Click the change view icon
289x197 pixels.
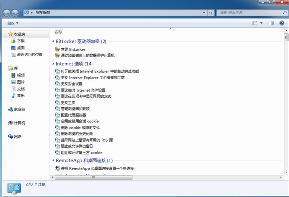[254, 23]
